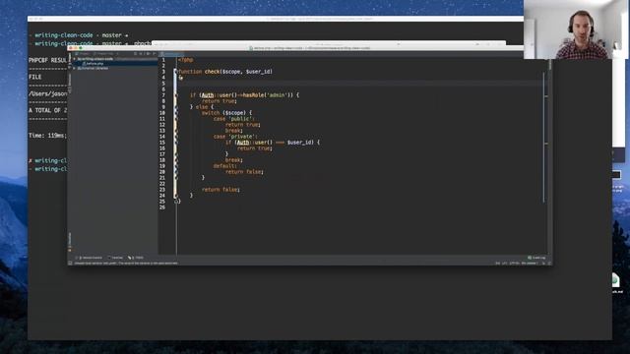This screenshot has width=630, height=354.
Task: Click scroll from source icon in project panel
Action: [x=136, y=53]
